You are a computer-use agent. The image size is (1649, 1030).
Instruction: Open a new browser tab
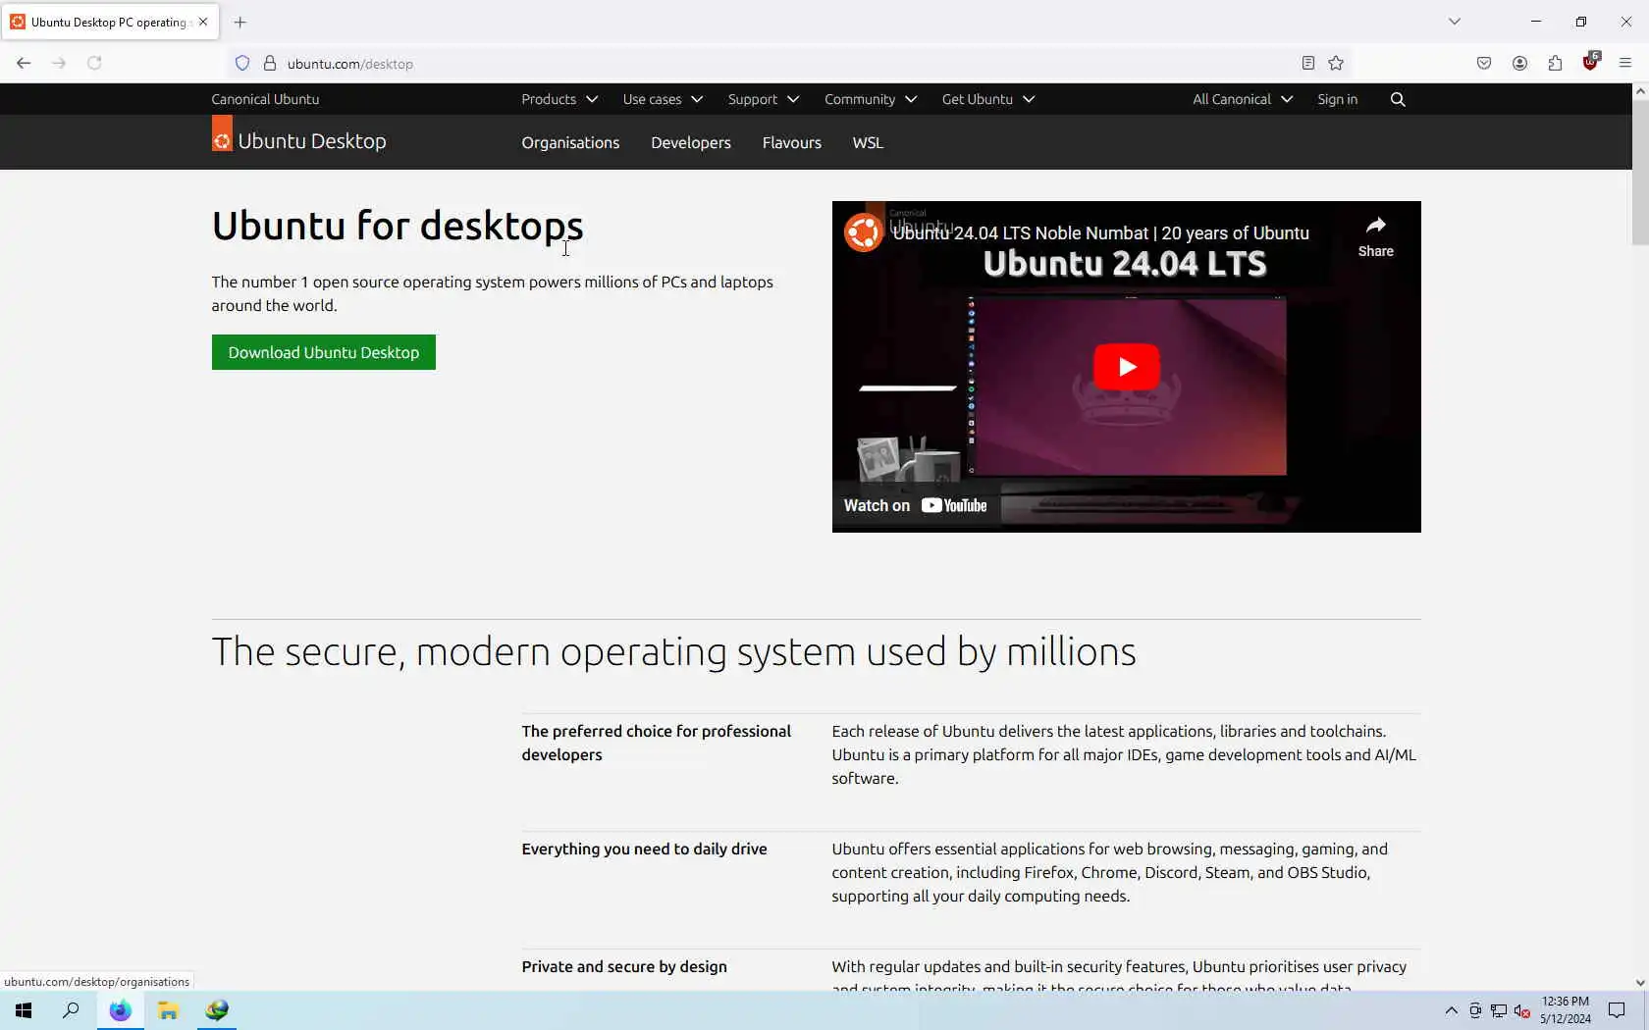240,22
